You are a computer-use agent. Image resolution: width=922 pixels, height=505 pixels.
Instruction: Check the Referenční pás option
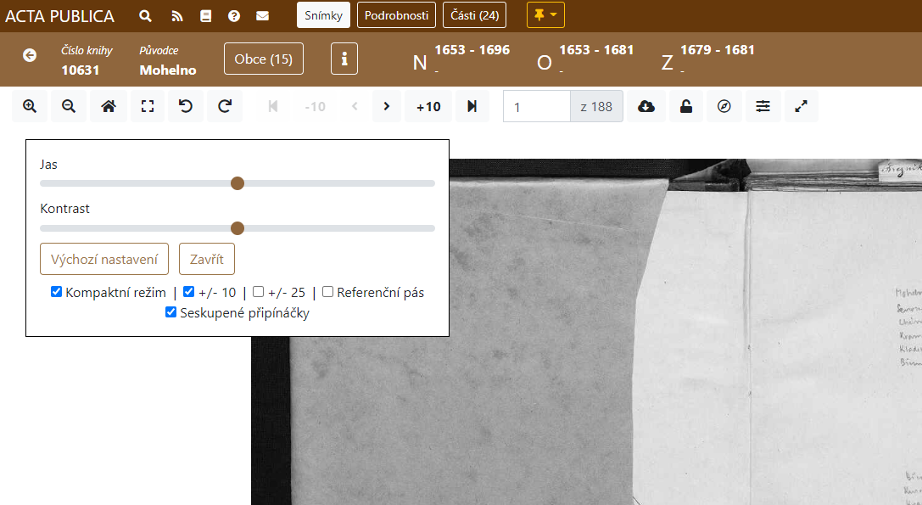coord(327,292)
